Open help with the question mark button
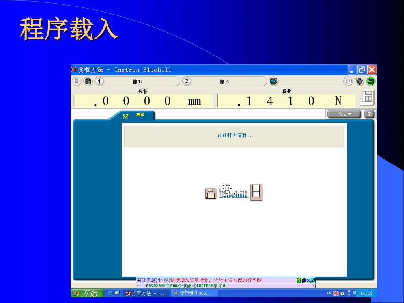 click(x=369, y=114)
